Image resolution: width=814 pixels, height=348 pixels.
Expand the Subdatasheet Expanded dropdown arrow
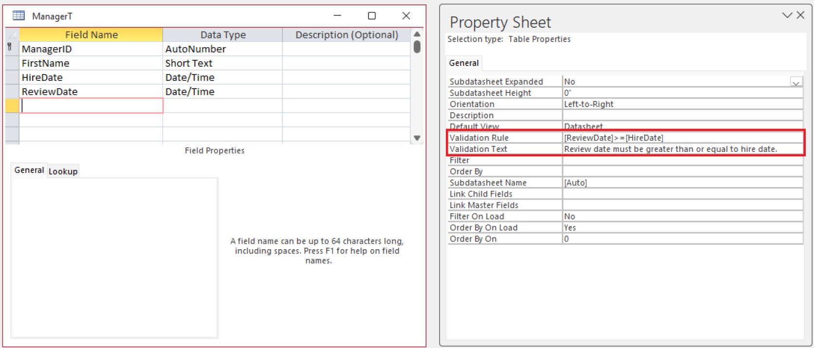click(796, 82)
